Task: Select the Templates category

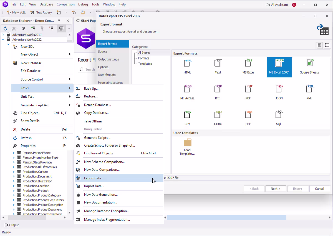Action: click(145, 64)
